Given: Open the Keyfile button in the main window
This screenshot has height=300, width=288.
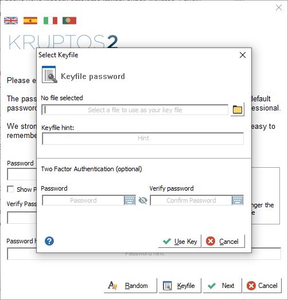Looking at the screenshot, I should pos(180,286).
